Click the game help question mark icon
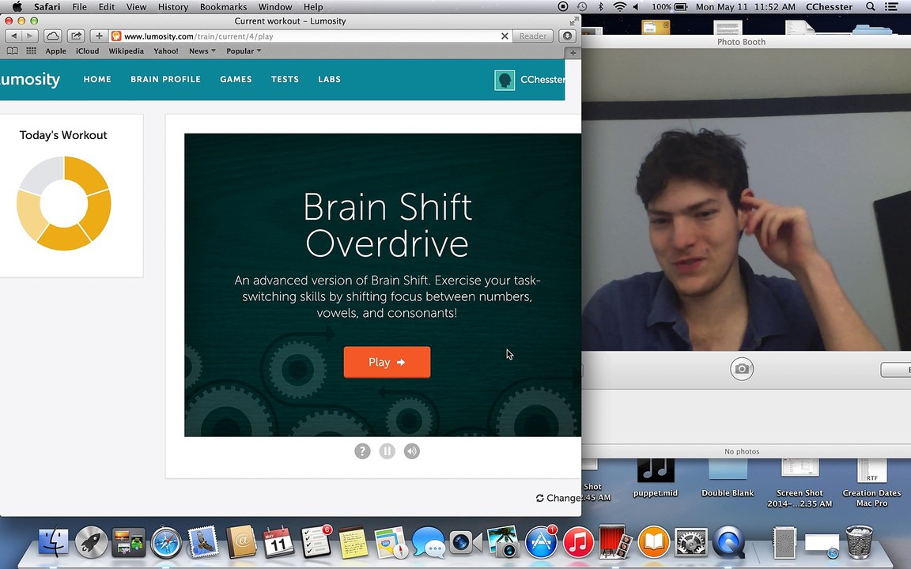911x569 pixels. tap(362, 451)
